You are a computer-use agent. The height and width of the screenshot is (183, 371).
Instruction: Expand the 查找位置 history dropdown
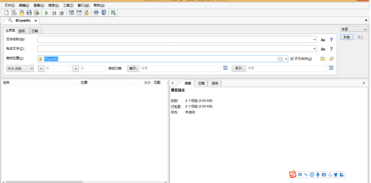286,59
